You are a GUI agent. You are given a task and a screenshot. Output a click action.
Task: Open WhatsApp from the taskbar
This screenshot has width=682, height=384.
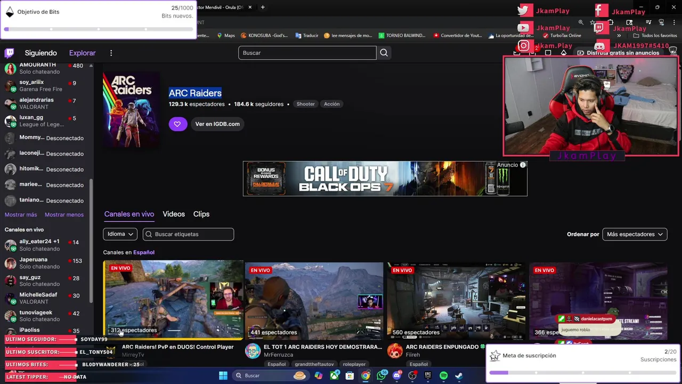click(381, 375)
